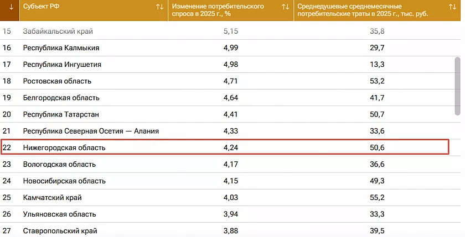This screenshot has height=237, width=465.
Task: Select Республика Ингушетия in the table
Action: coord(62,65)
